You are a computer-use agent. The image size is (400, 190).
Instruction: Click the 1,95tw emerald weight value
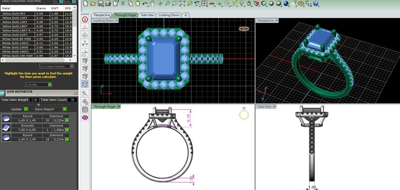pos(59,130)
